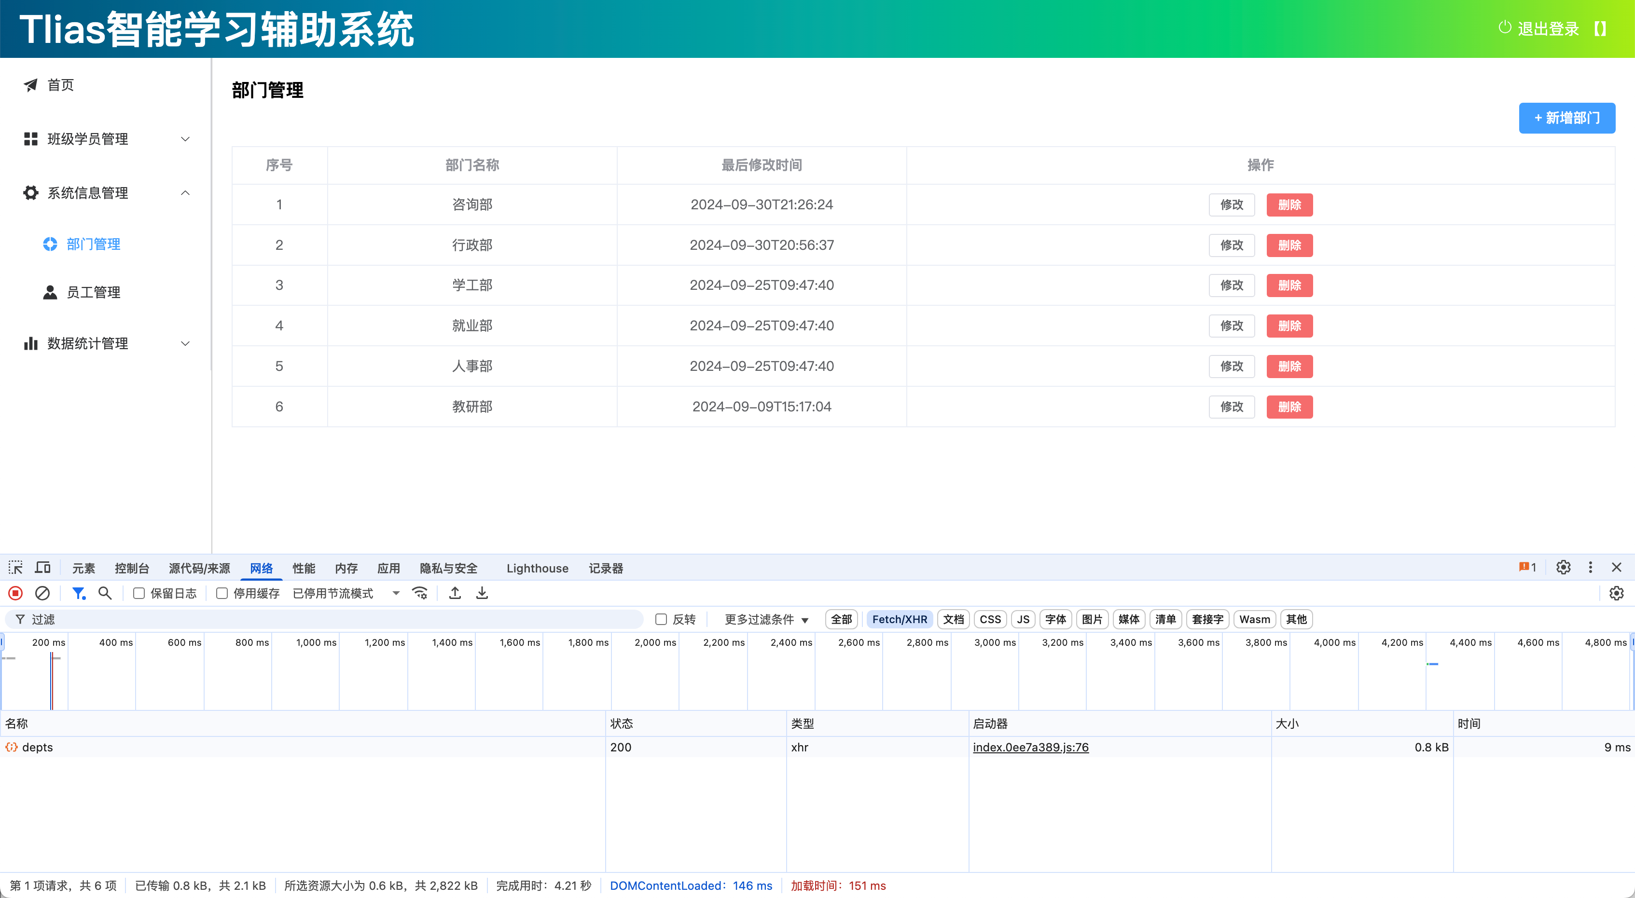
Task: Enable the 停用缓存 checkbox
Action: point(222,593)
